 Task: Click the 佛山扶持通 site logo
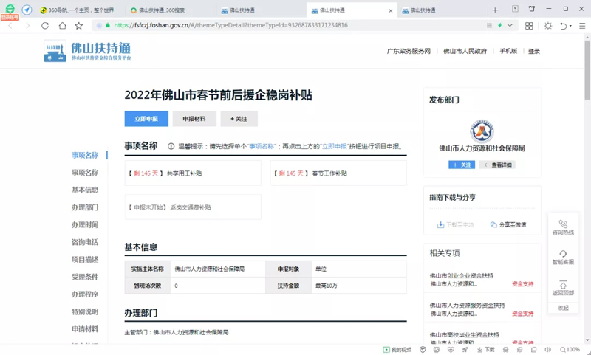[87, 51]
